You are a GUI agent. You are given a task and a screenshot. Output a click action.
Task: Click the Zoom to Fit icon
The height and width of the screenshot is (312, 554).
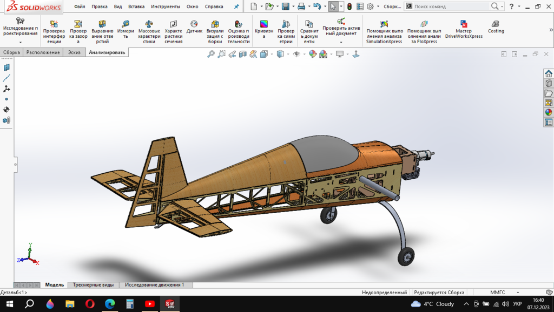tap(211, 54)
